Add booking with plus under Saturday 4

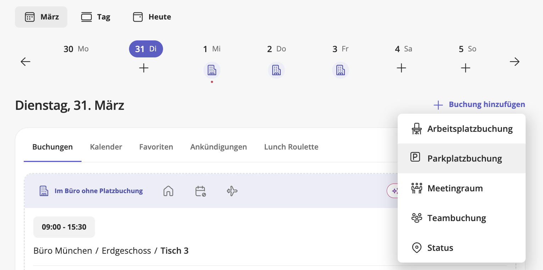[401, 68]
